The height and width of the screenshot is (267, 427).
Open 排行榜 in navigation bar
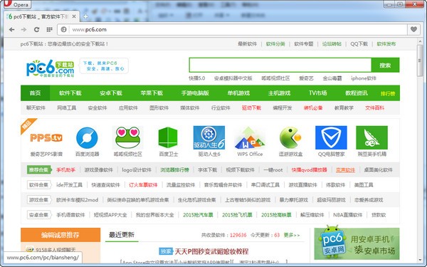click(x=388, y=94)
